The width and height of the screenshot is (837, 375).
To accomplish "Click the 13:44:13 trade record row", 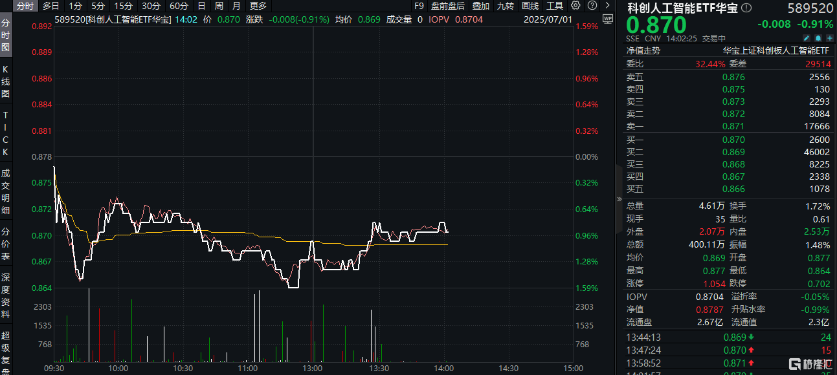I will [728, 337].
